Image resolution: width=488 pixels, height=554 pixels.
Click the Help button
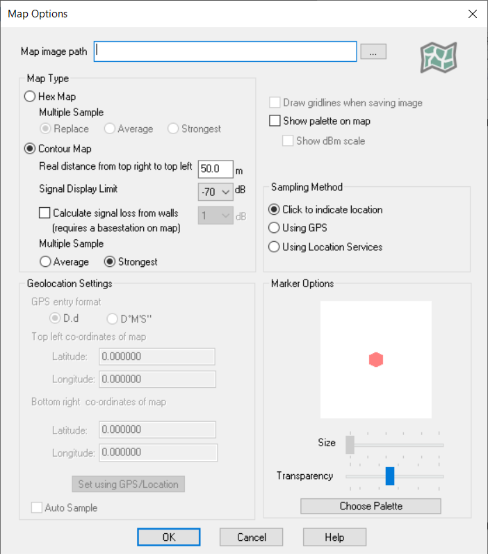click(x=334, y=537)
